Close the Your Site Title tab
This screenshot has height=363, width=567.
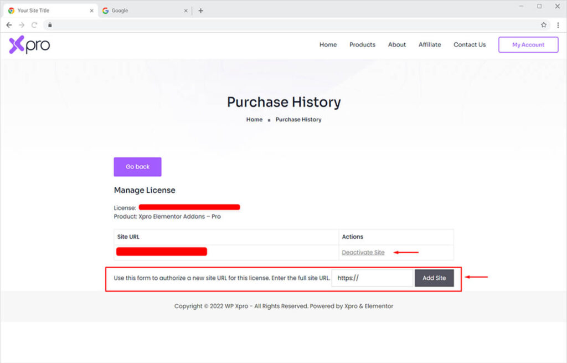click(92, 11)
